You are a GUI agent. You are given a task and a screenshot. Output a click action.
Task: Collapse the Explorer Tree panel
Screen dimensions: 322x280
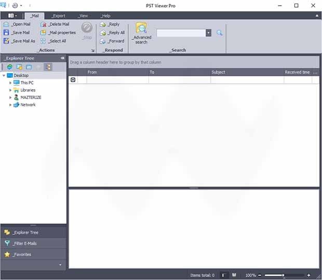[62, 58]
